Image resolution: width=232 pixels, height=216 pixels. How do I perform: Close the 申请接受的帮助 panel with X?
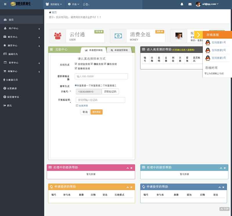pyautogui.click(x=223, y=187)
